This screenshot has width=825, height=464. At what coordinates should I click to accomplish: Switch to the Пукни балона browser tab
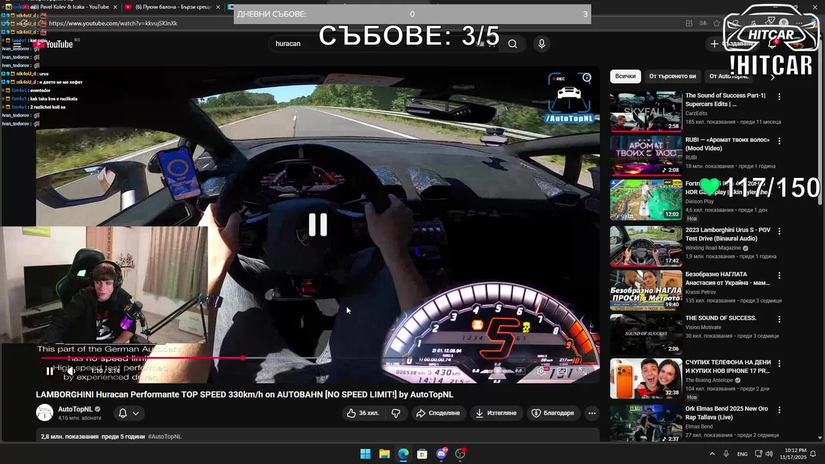pyautogui.click(x=173, y=7)
